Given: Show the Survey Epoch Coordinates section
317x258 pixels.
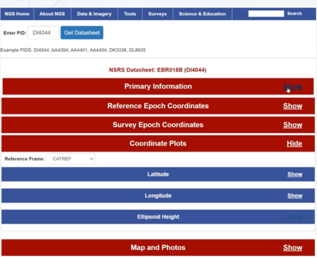Looking at the screenshot, I should 293,125.
